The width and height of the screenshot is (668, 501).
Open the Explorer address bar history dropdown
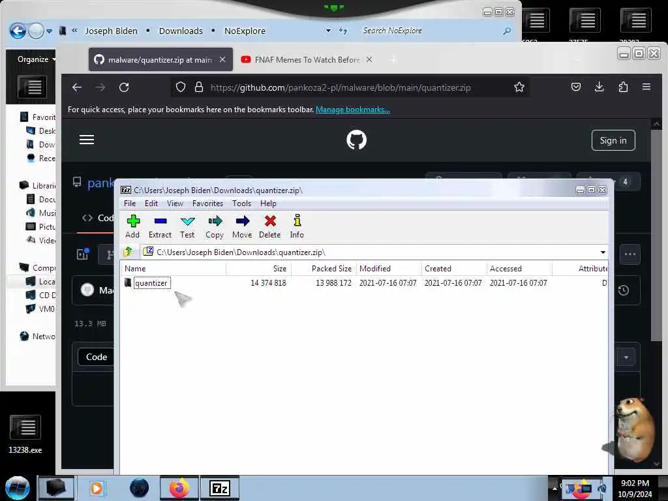click(x=328, y=31)
